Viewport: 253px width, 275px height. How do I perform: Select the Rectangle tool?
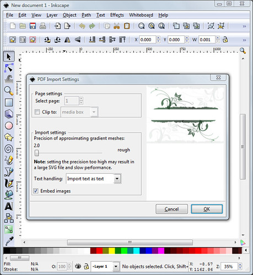9,102
